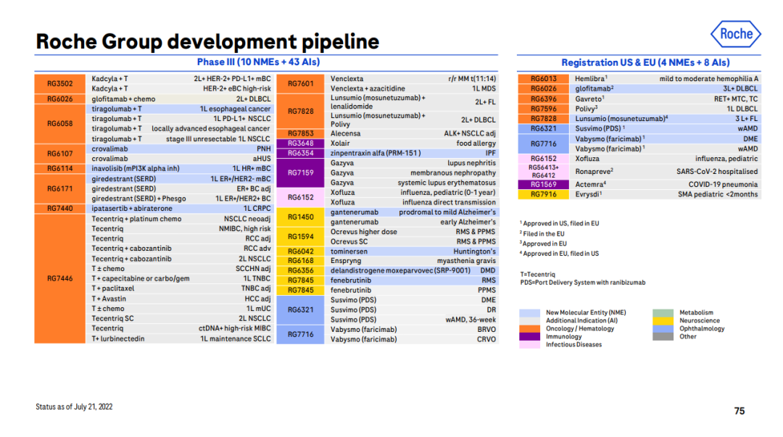Select the Evrysdi SMA pediatric row

(x=666, y=194)
